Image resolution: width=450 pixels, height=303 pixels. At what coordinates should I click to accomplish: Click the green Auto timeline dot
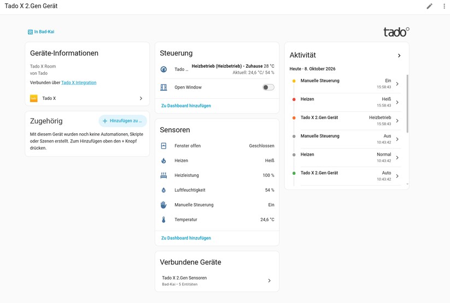point(294,173)
